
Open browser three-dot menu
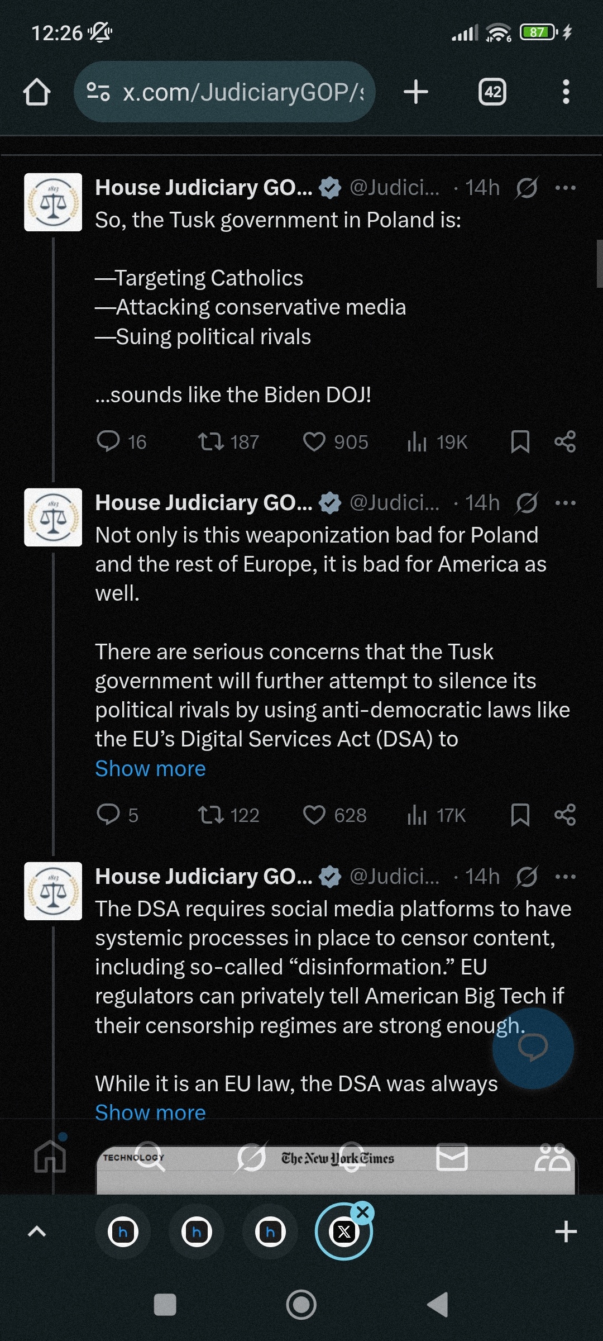click(566, 92)
